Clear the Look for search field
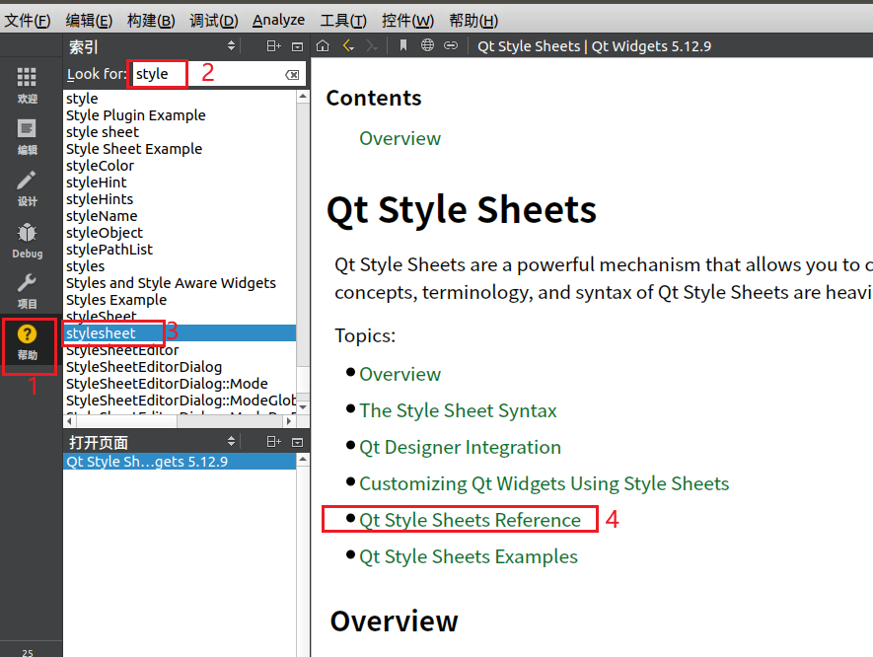Viewport: 873px width, 657px height. (x=292, y=75)
